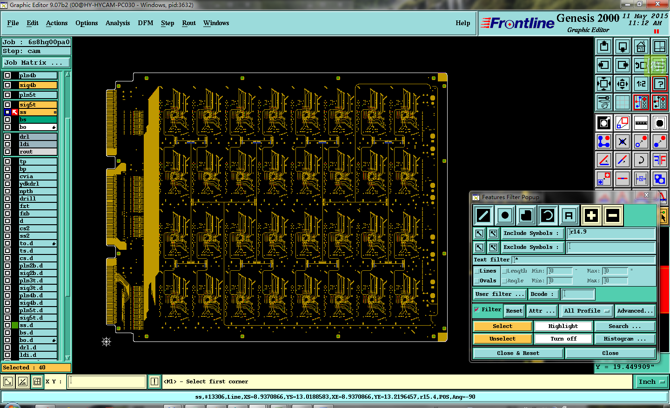Image resolution: width=670 pixels, height=408 pixels.
Task: Toggle the grid display icon
Action: 623,102
